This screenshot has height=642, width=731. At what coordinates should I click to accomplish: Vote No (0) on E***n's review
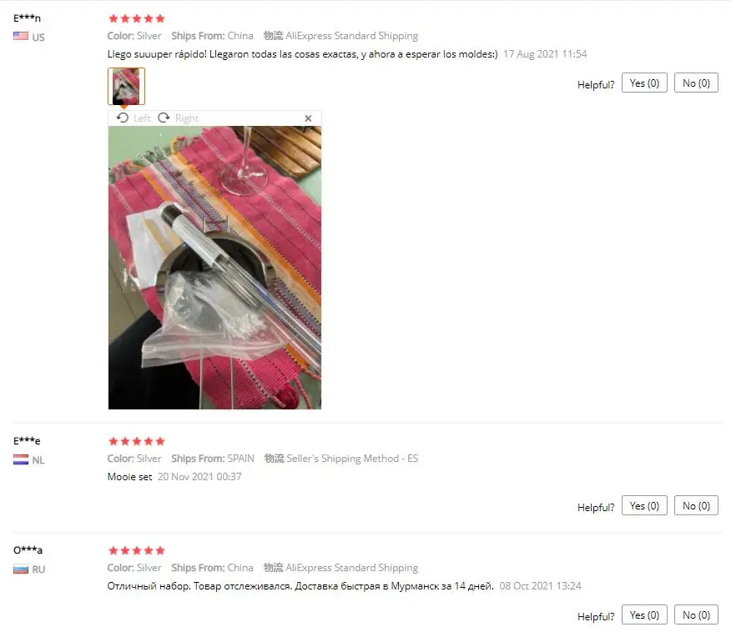(x=696, y=83)
